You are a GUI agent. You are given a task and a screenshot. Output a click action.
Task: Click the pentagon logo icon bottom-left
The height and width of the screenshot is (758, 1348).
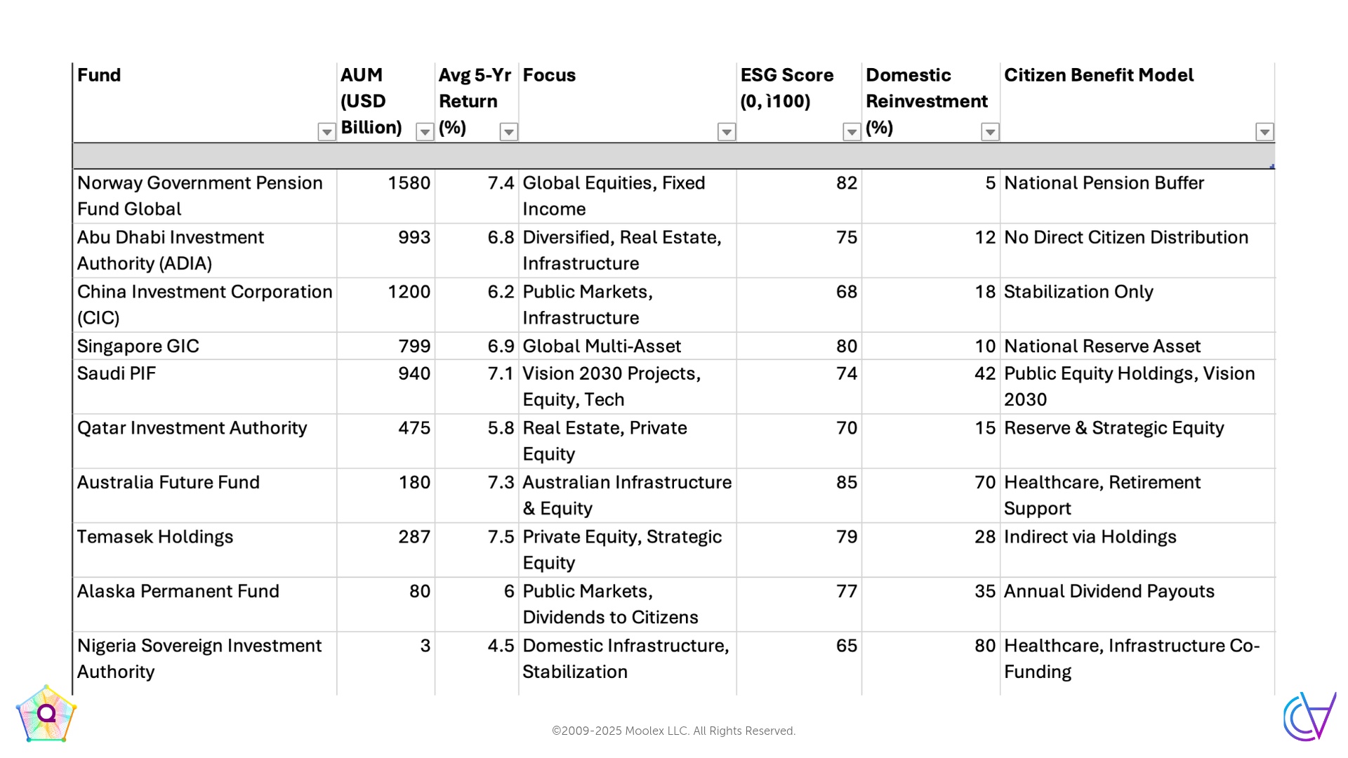[x=46, y=714]
